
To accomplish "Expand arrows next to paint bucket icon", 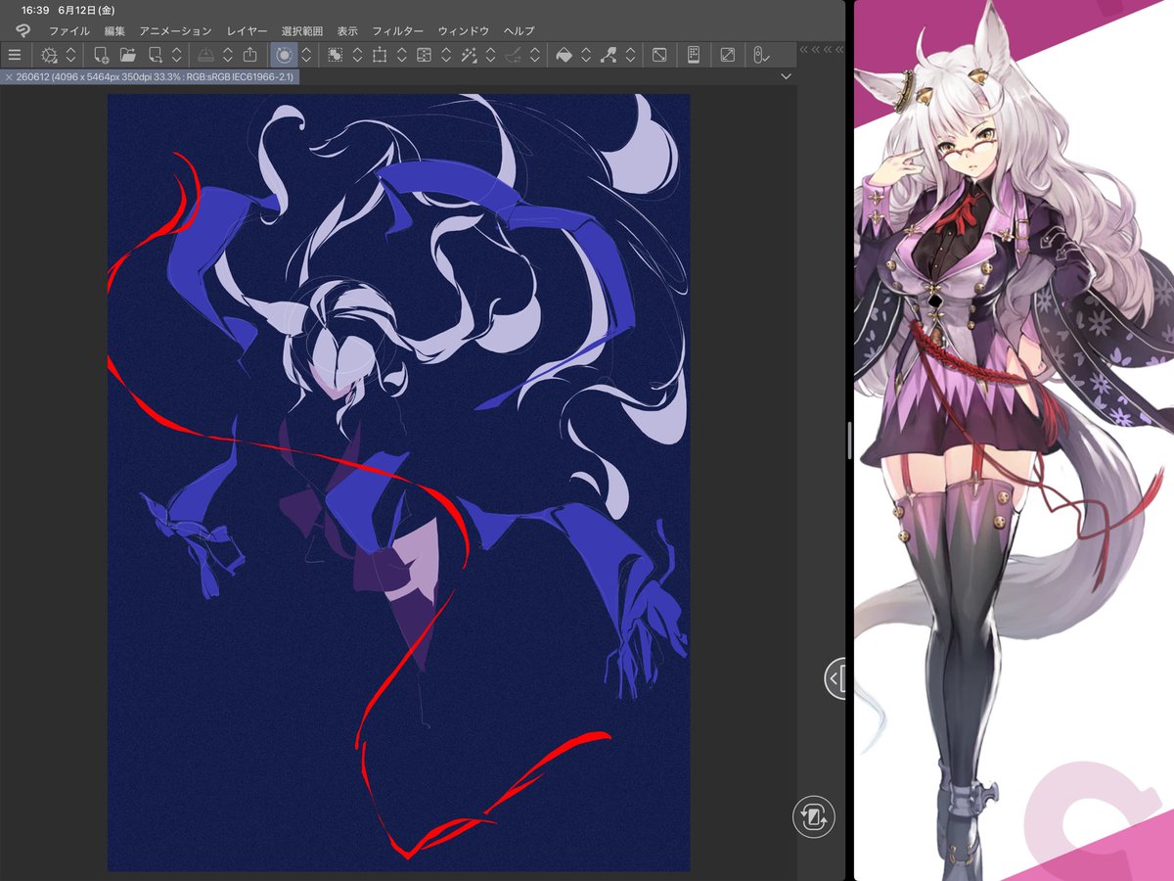I will [x=586, y=55].
